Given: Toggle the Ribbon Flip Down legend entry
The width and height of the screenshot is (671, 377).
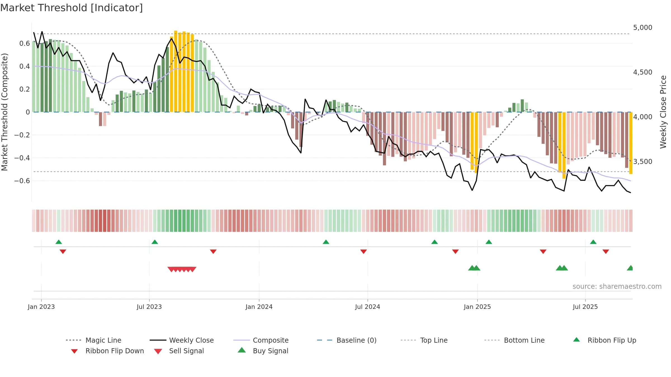Looking at the screenshot, I should coord(107,351).
